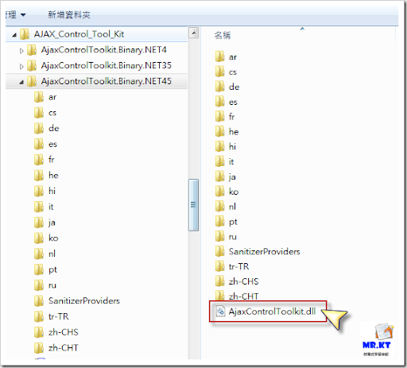Select the AjaxControlToolkit.Binary.NET4 folder icon
Screen dimensions: 407x368
coord(32,50)
